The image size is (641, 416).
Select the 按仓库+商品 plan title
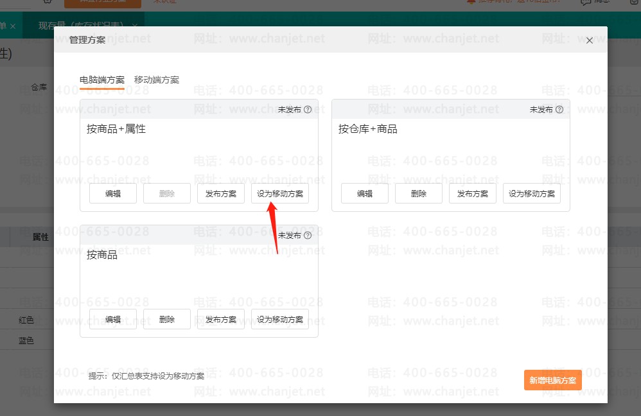[x=368, y=129]
